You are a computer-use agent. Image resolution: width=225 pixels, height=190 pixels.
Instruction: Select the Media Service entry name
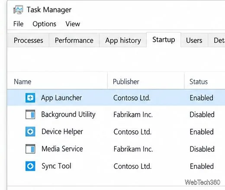point(62,149)
